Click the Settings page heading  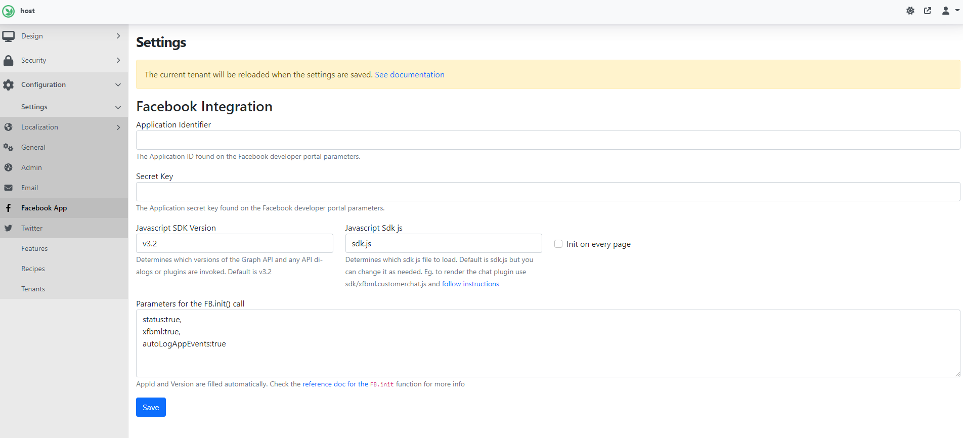pyautogui.click(x=161, y=42)
